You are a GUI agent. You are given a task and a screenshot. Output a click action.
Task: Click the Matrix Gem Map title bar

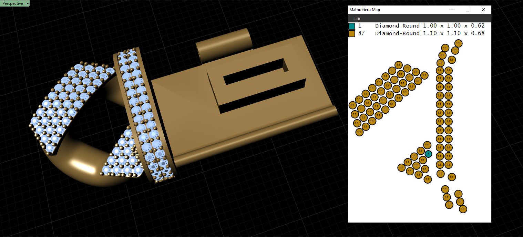(x=396, y=10)
